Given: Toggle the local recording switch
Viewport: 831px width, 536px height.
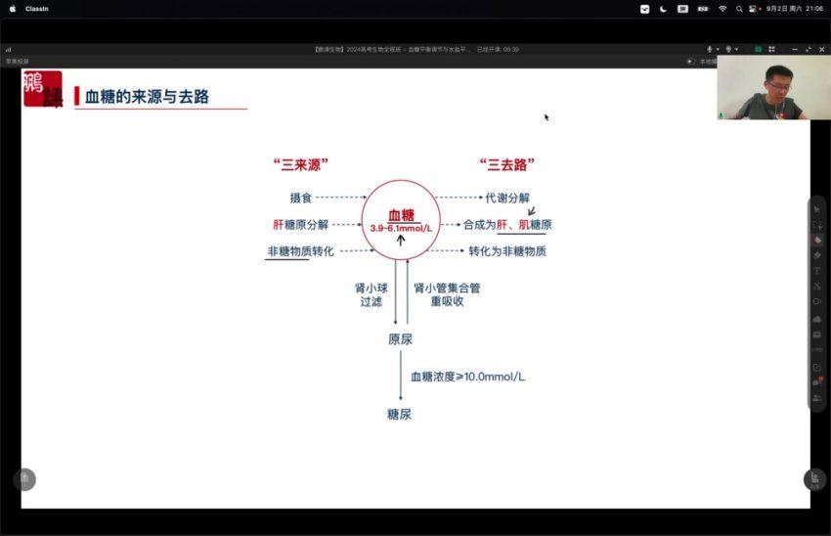Looking at the screenshot, I should point(690,61).
